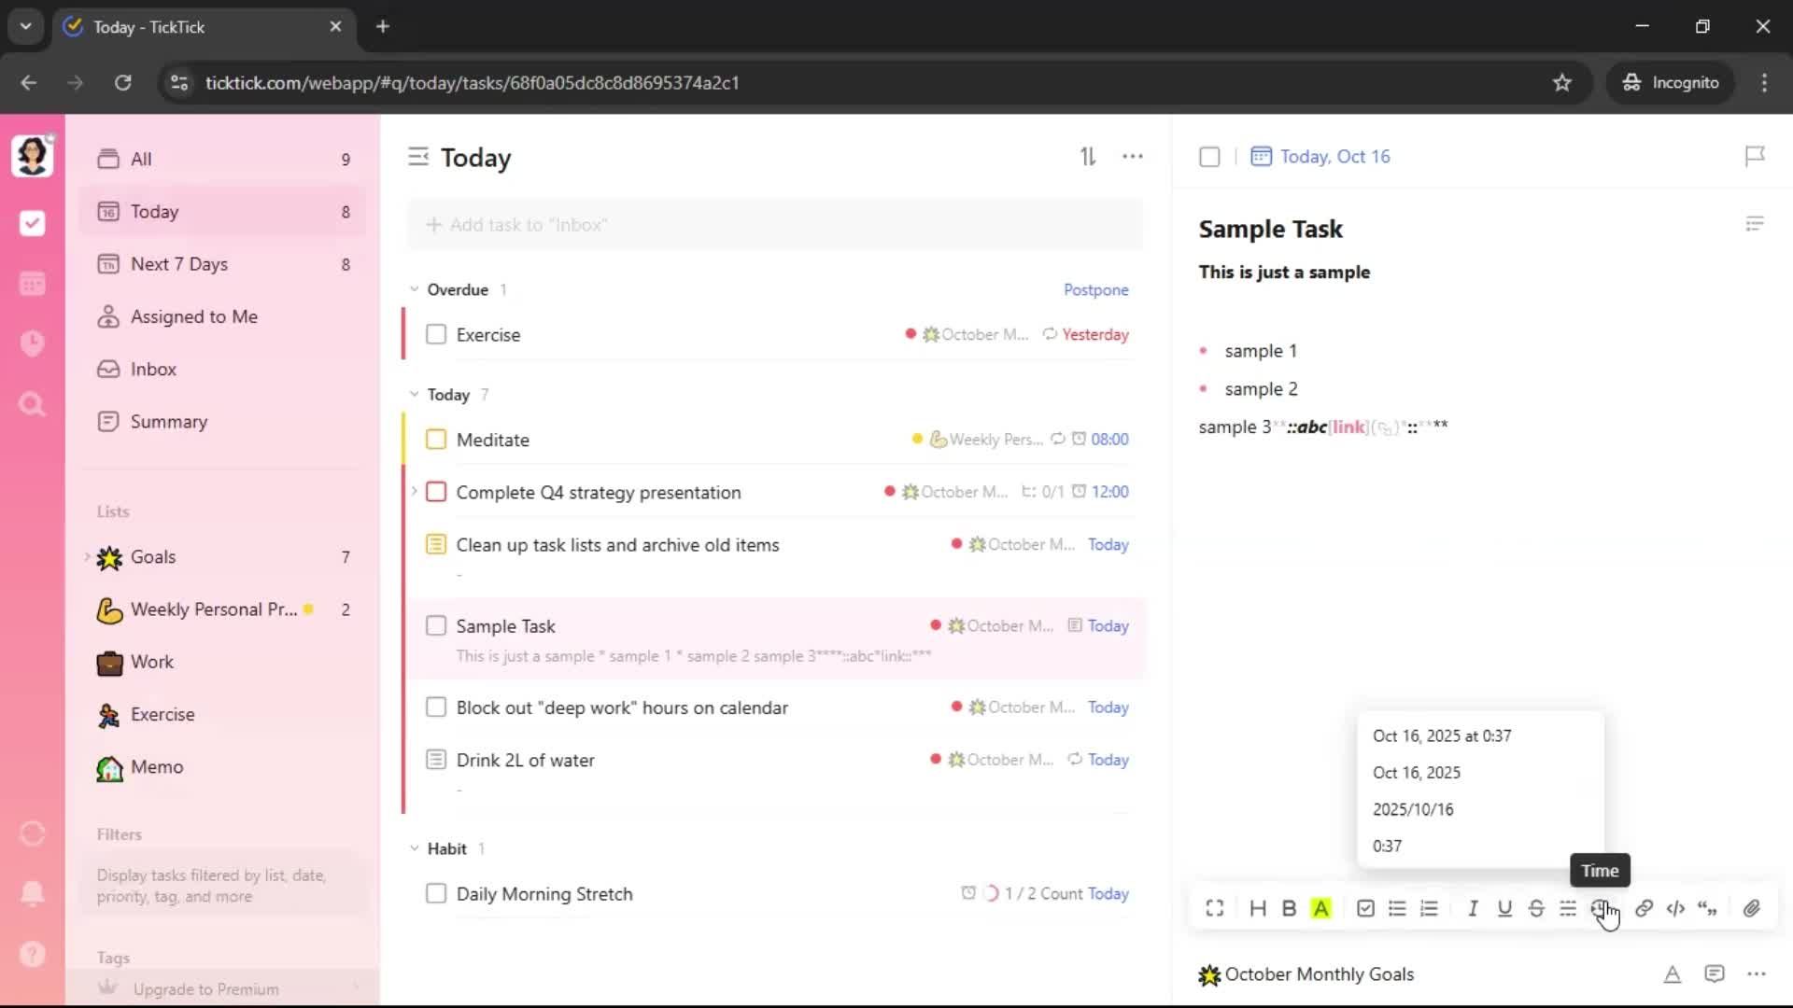Collapse the Habit section
Viewport: 1793px width, 1008px height.
tap(415, 848)
